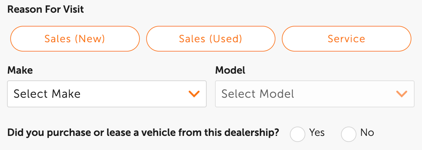This screenshot has height=150, width=422.
Task: Expand the vehicle make options list
Action: point(106,94)
